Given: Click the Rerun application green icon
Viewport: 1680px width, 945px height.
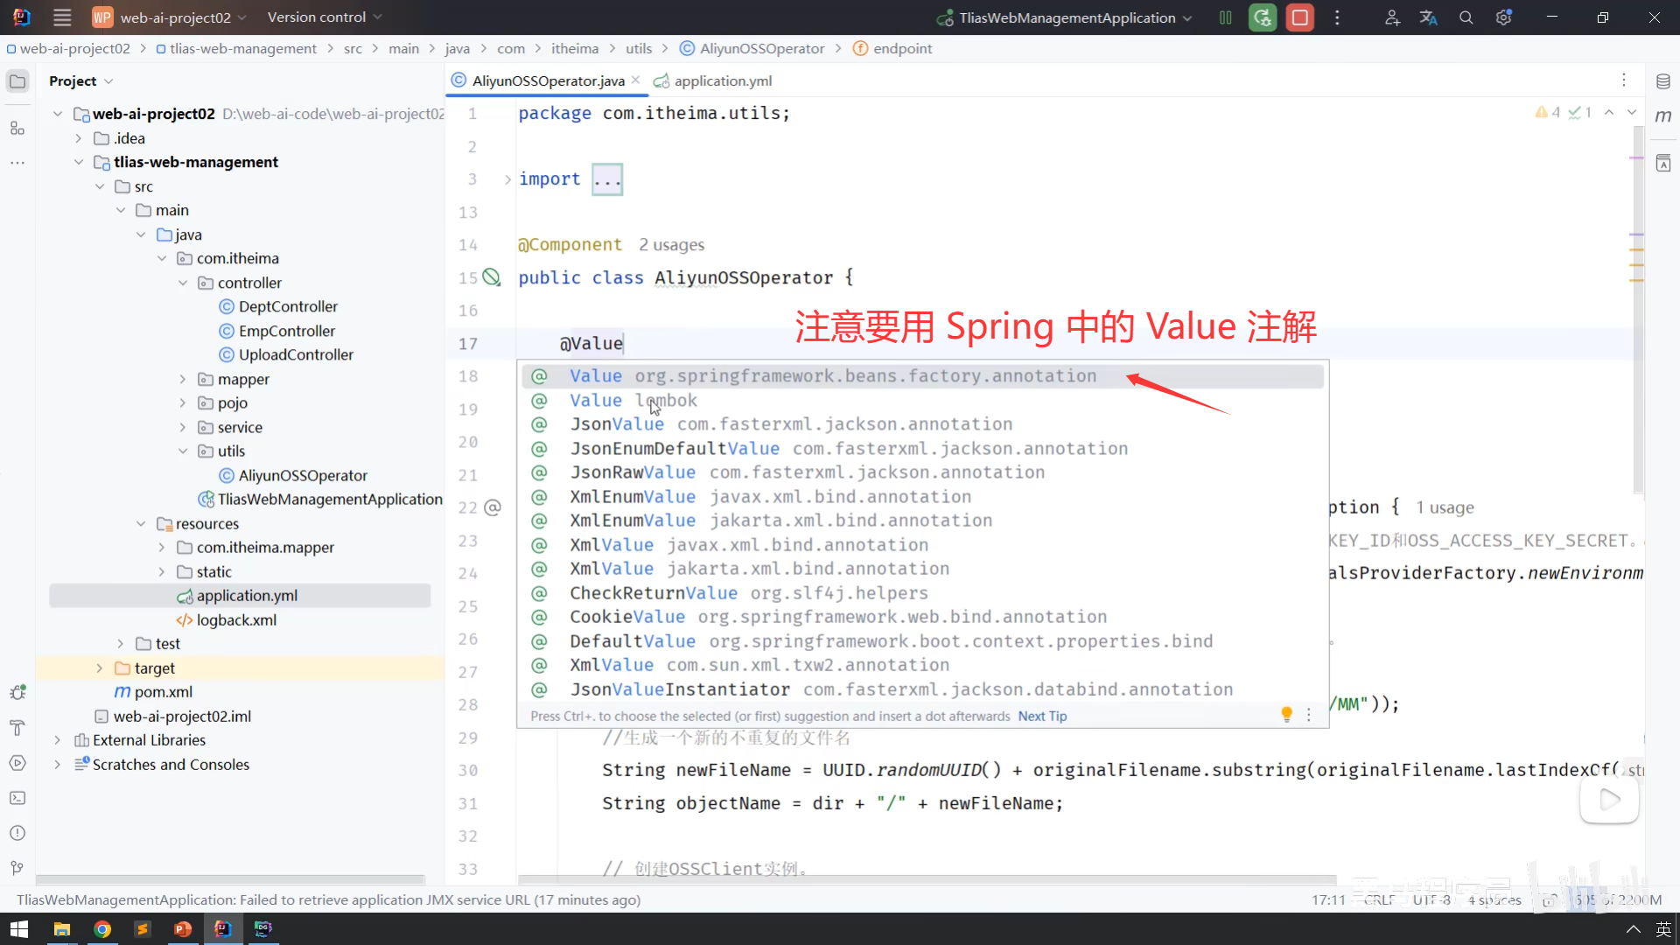Looking at the screenshot, I should click(x=1263, y=17).
